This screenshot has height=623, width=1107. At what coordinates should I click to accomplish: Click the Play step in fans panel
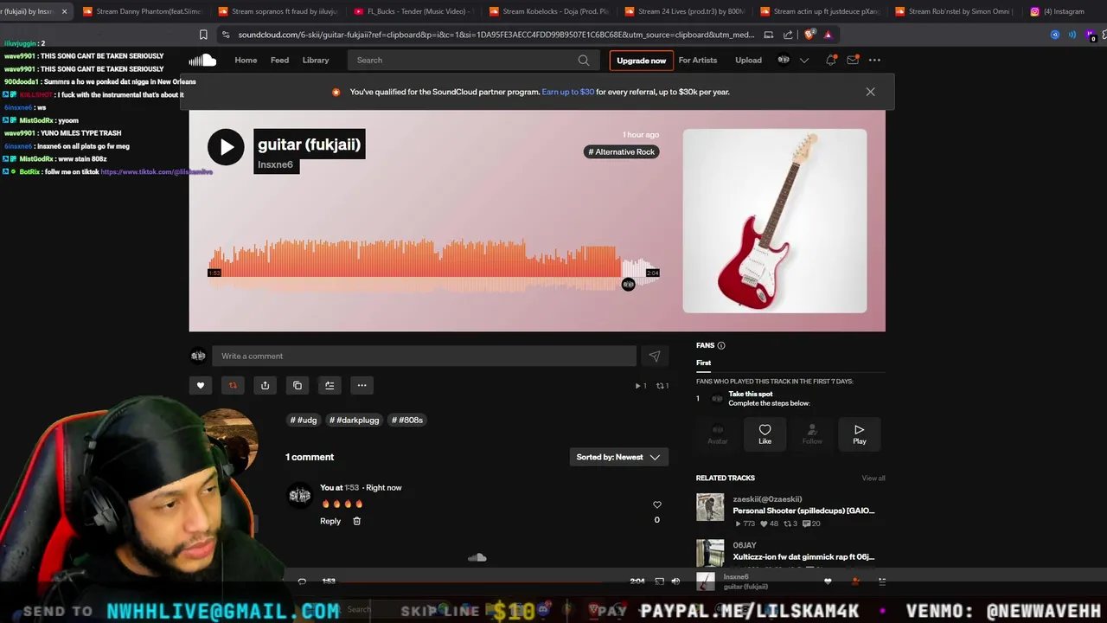click(x=859, y=434)
